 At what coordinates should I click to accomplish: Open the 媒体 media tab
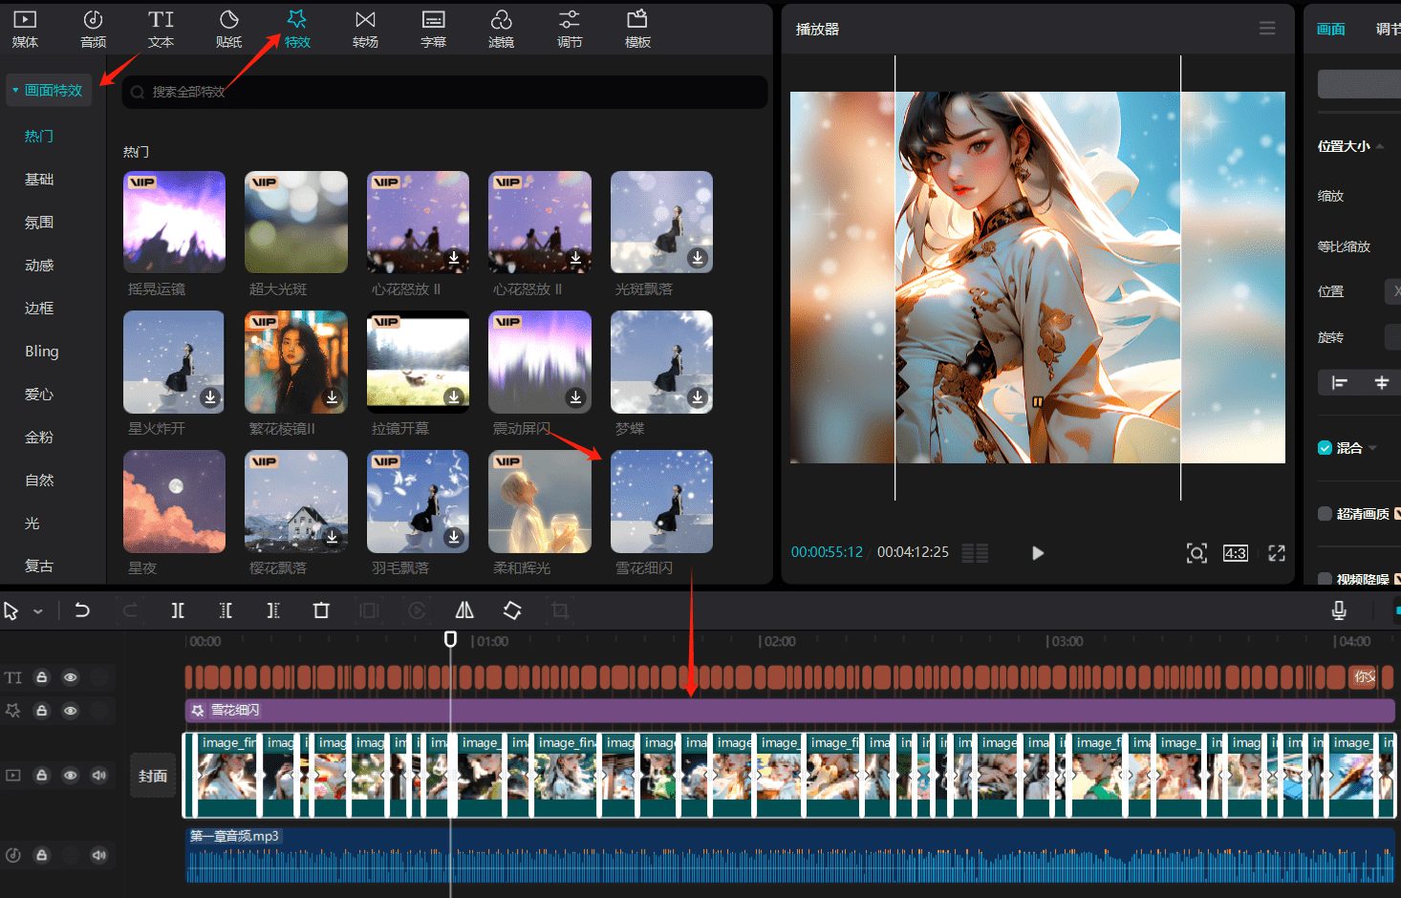pyautogui.click(x=25, y=29)
